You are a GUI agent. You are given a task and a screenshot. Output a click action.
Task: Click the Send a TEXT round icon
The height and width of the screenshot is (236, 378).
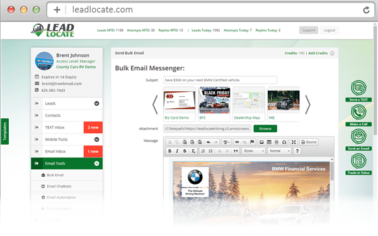click(x=358, y=88)
